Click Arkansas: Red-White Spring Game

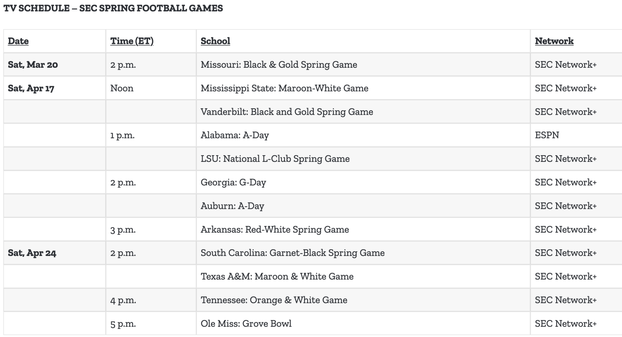(275, 230)
